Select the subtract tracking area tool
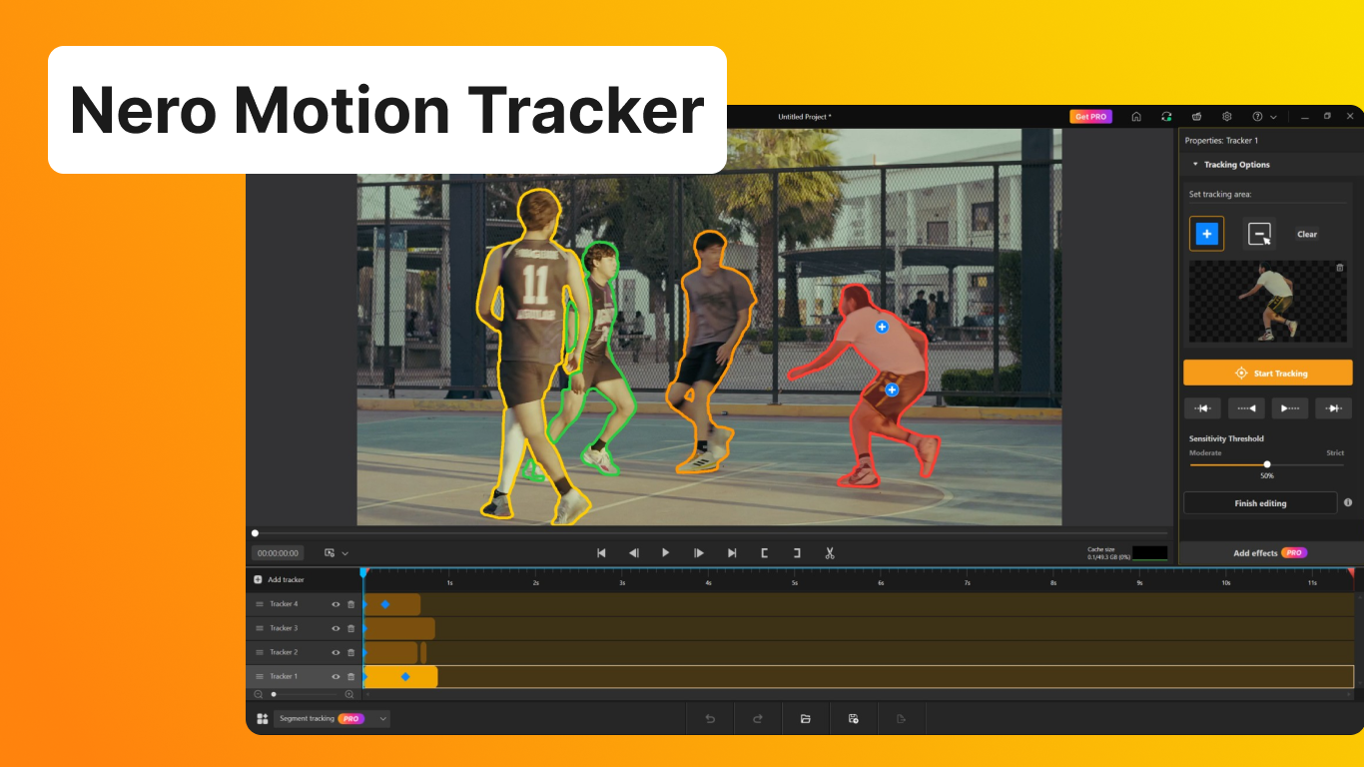Image resolution: width=1364 pixels, height=767 pixels. coord(1259,234)
